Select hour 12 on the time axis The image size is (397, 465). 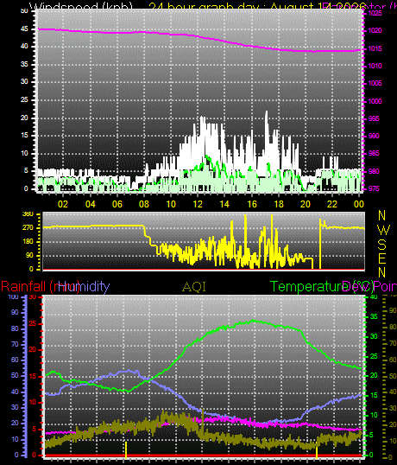coord(198,204)
